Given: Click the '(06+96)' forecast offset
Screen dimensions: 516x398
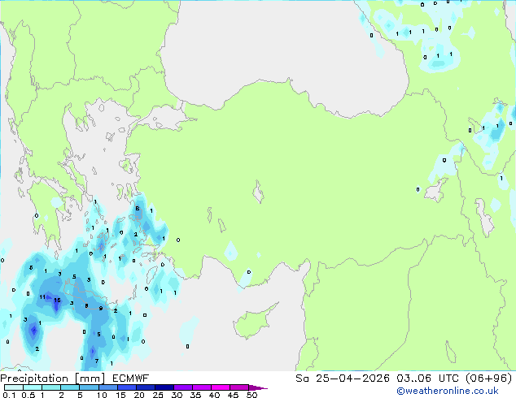Looking at the screenshot, I should [x=488, y=379].
